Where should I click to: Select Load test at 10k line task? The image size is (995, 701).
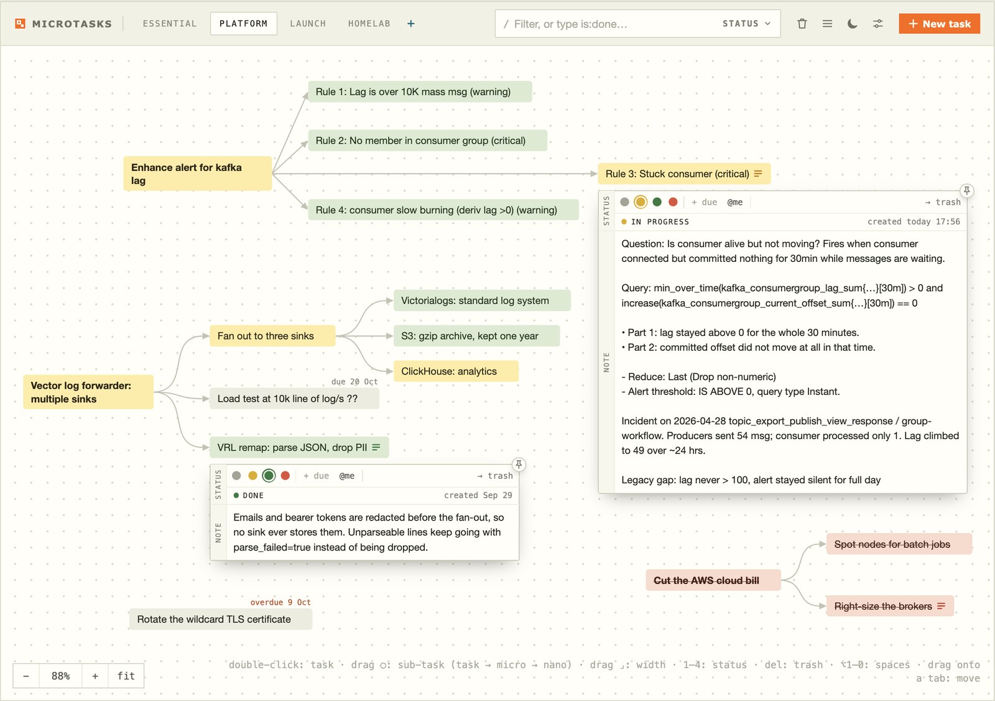294,399
